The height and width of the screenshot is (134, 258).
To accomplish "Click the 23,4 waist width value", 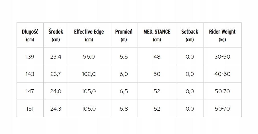I will tap(56, 57).
